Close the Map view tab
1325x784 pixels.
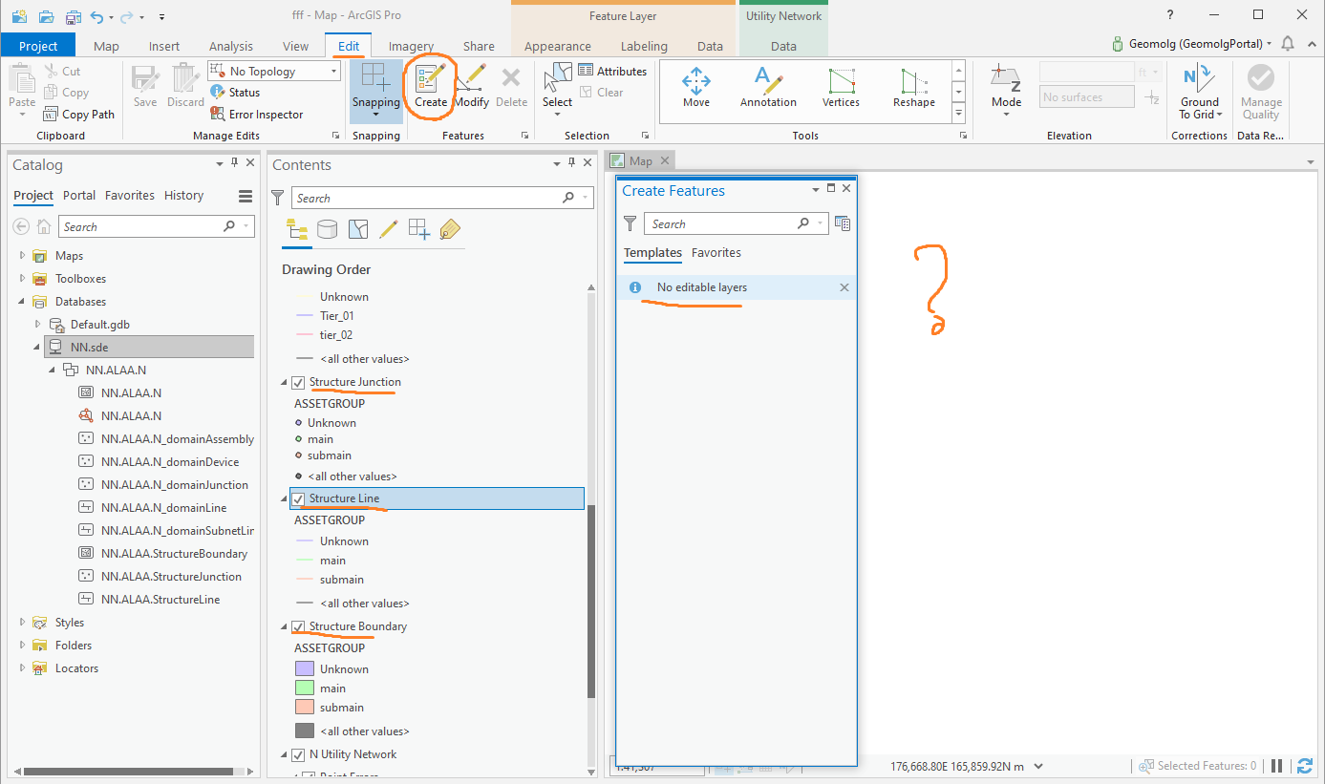pyautogui.click(x=664, y=161)
